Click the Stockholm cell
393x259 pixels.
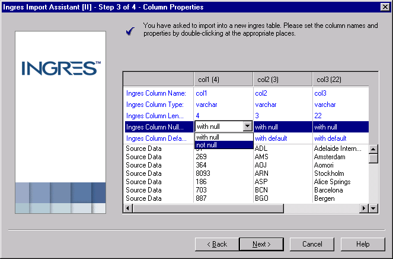(x=329, y=173)
